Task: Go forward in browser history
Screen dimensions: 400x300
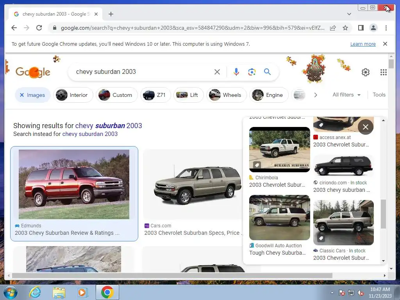Action: 27,28
